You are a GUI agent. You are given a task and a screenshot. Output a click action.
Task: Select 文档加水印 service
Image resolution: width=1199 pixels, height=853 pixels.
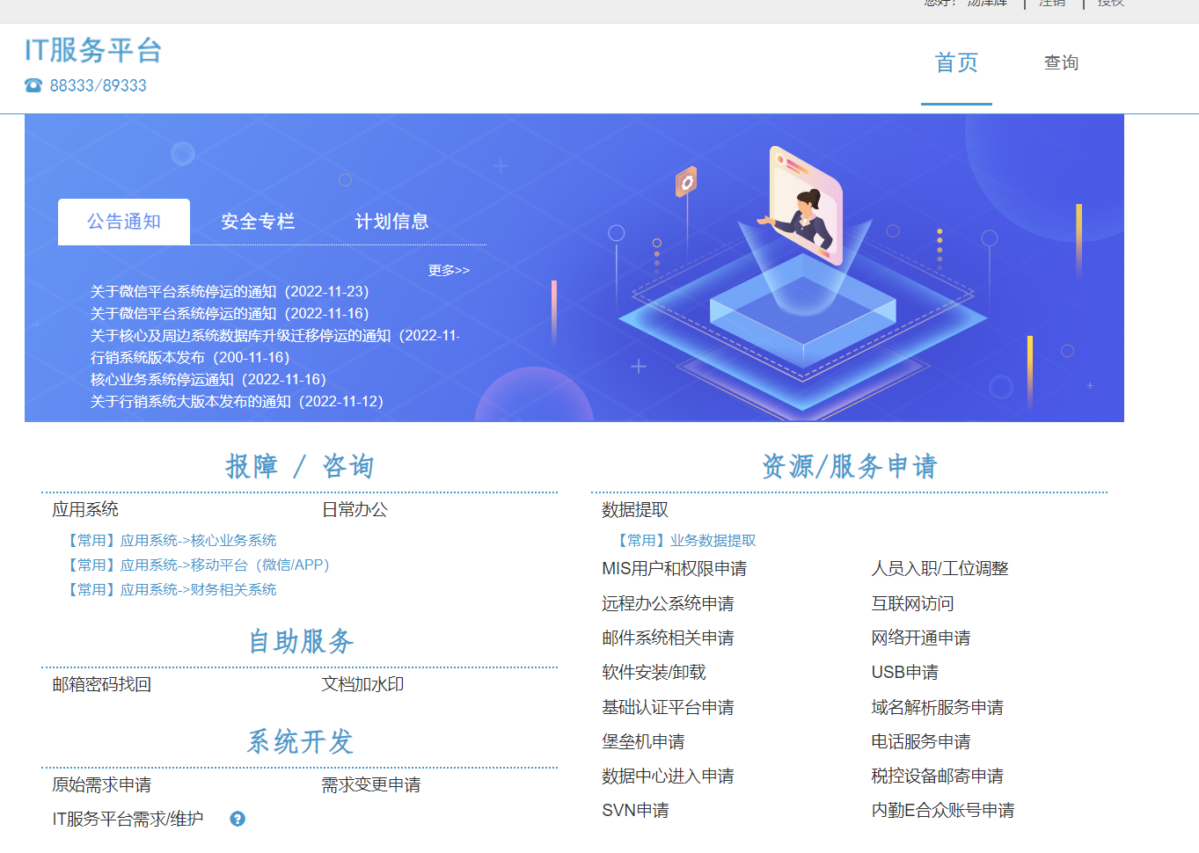tap(362, 685)
